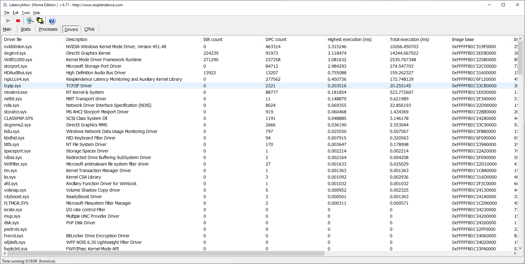Sort by Total execution (ms) column header
525x264 pixels.
click(419, 39)
